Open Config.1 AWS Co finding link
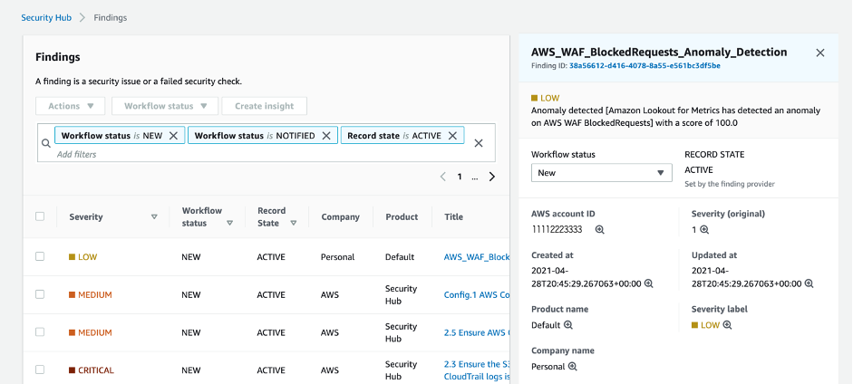The height and width of the screenshot is (384, 853). [477, 295]
